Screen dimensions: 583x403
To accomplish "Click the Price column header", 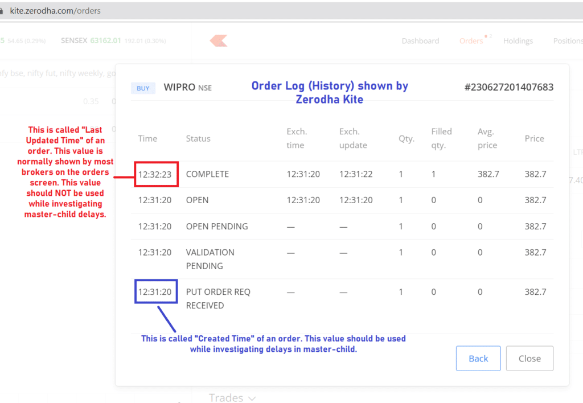I will pos(534,139).
